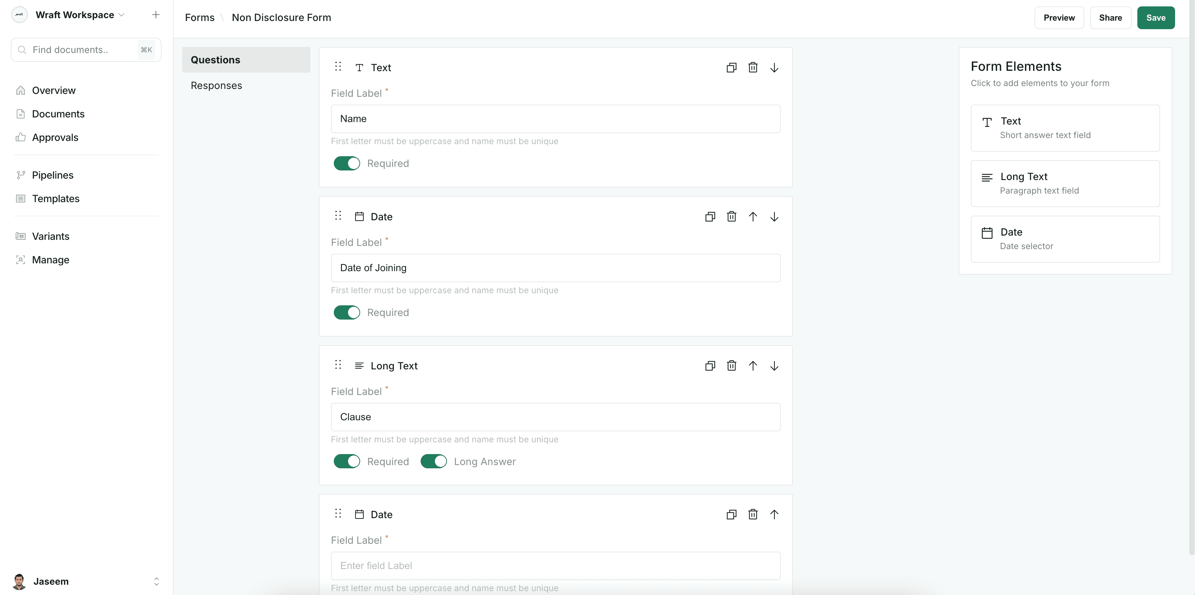Toggle Required on Date of Joining field
1195x595 pixels.
(x=347, y=312)
